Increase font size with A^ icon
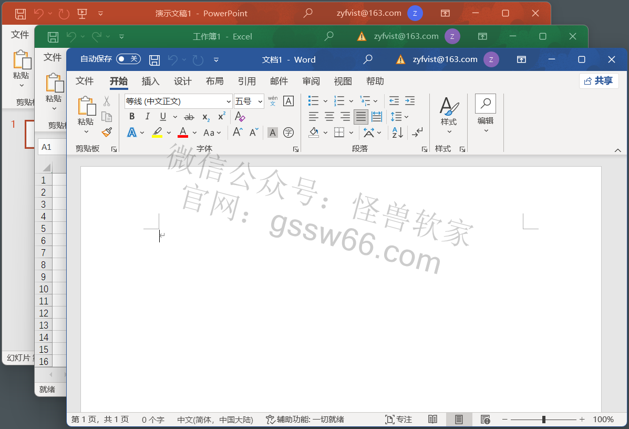 coord(238,132)
